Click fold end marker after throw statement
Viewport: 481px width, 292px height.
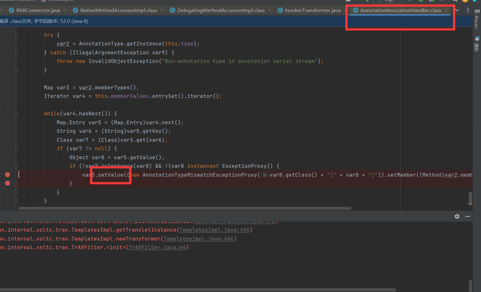coord(16,70)
